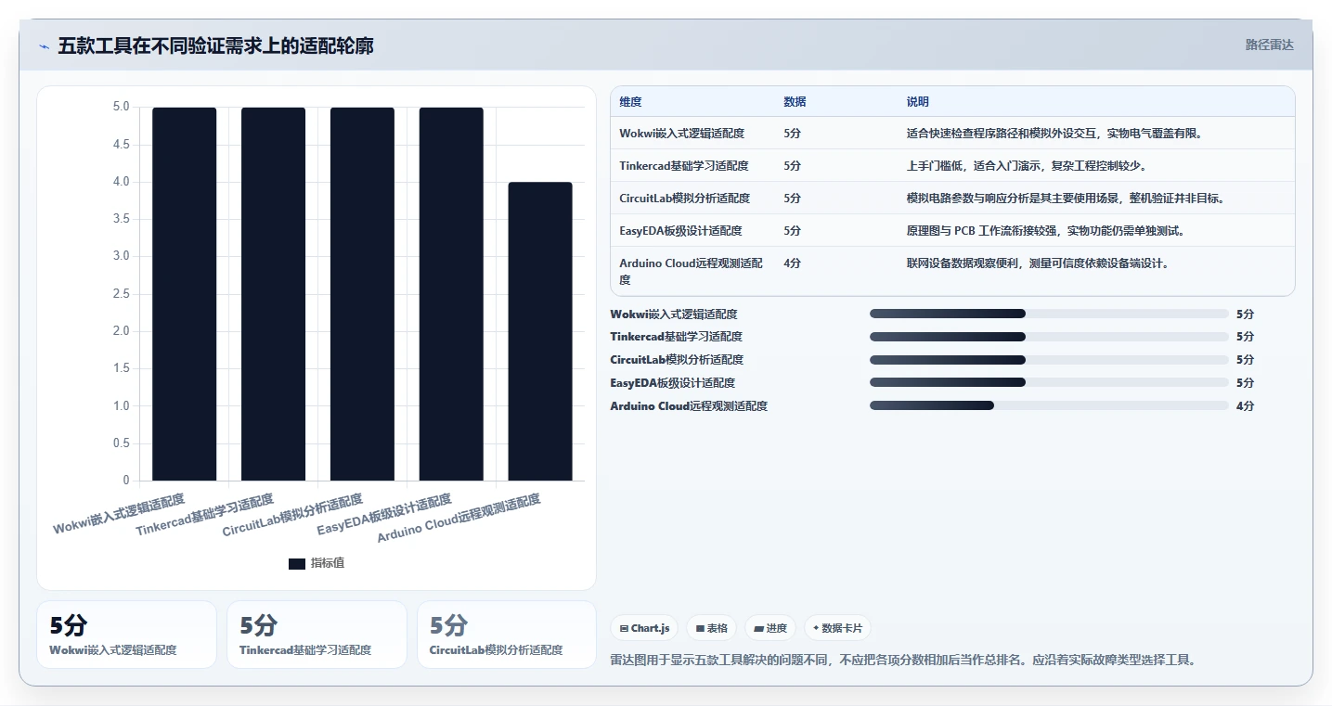This screenshot has height=706, width=1332.
Task: Select table cell Tinkercad基础学习适配度
Action: (684, 166)
